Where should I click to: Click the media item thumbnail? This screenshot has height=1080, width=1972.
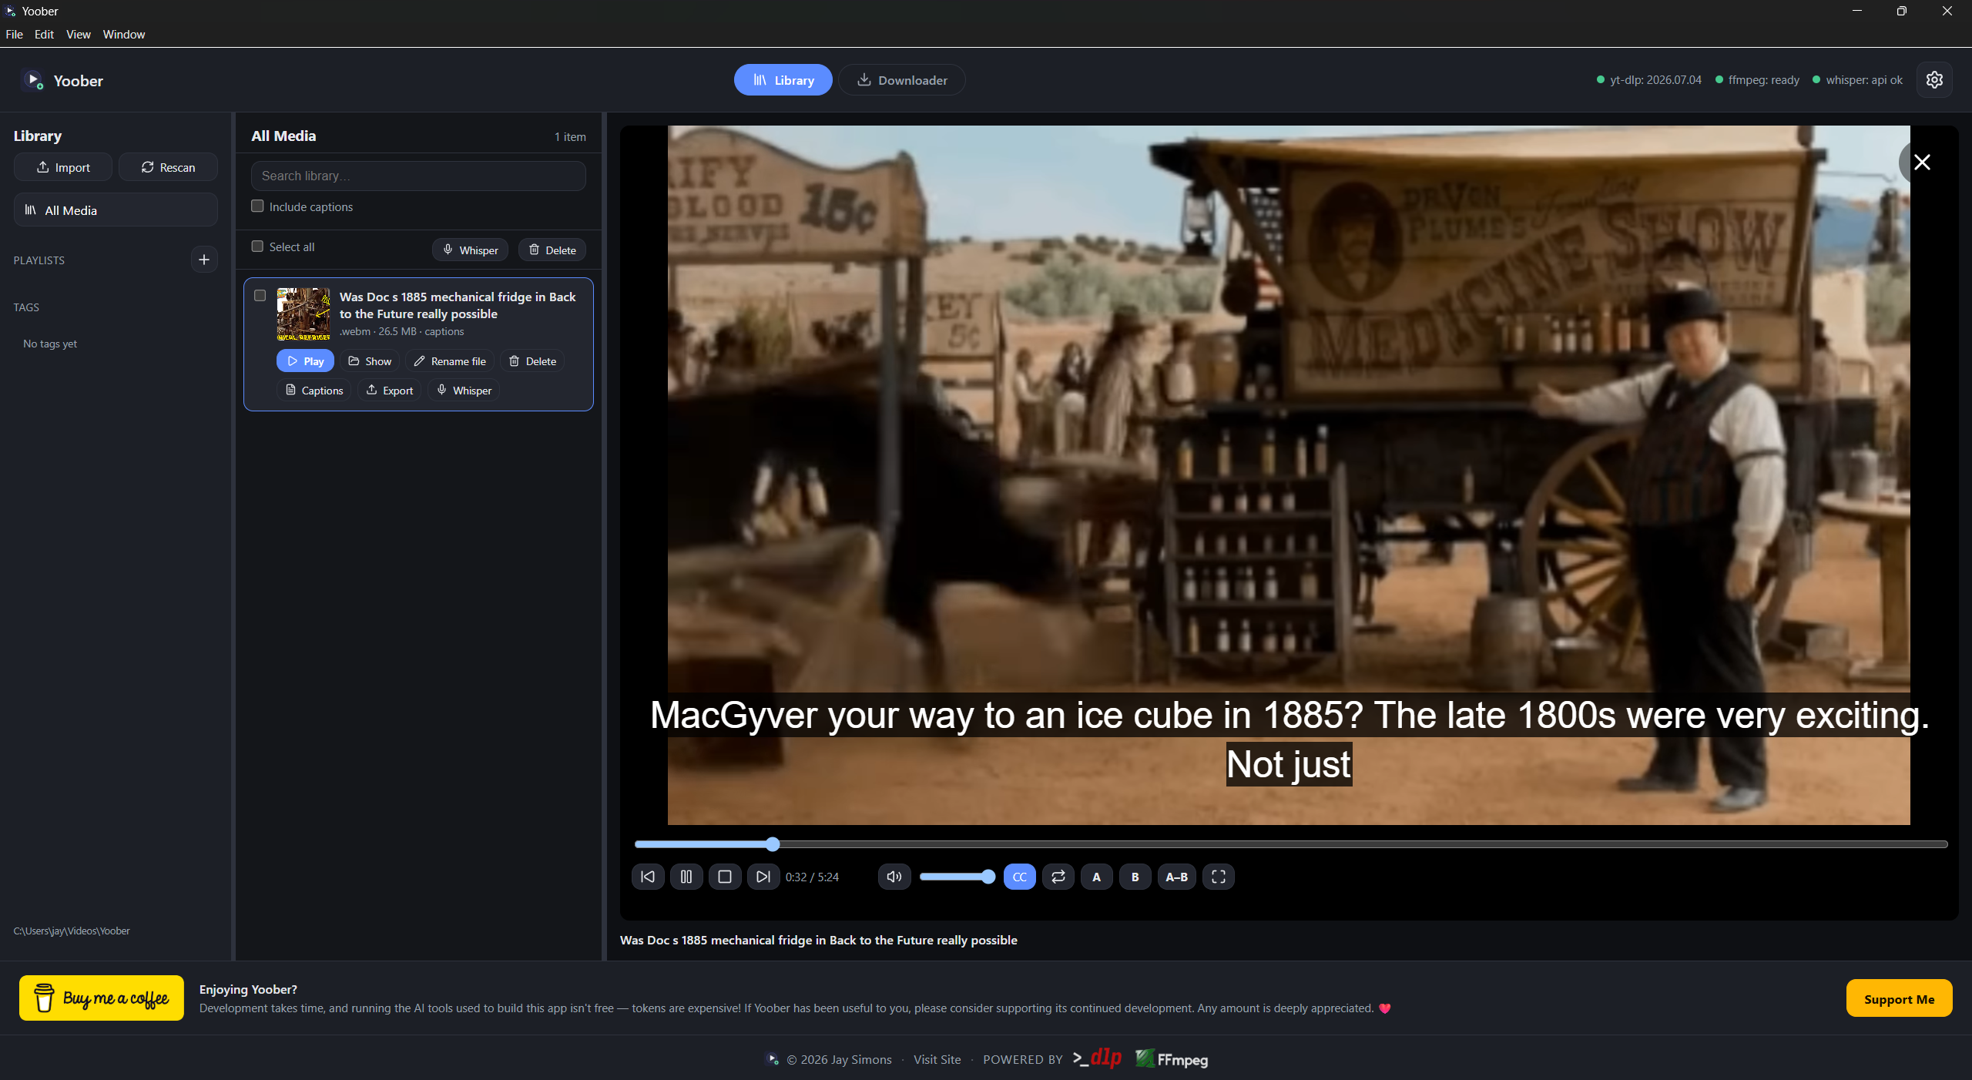pyautogui.click(x=304, y=314)
